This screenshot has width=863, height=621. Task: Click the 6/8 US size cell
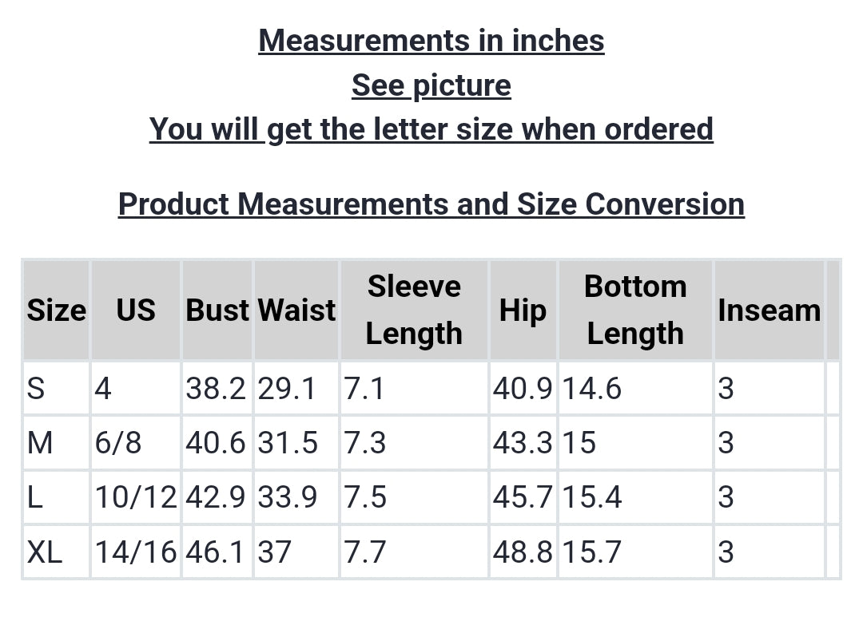click(118, 442)
